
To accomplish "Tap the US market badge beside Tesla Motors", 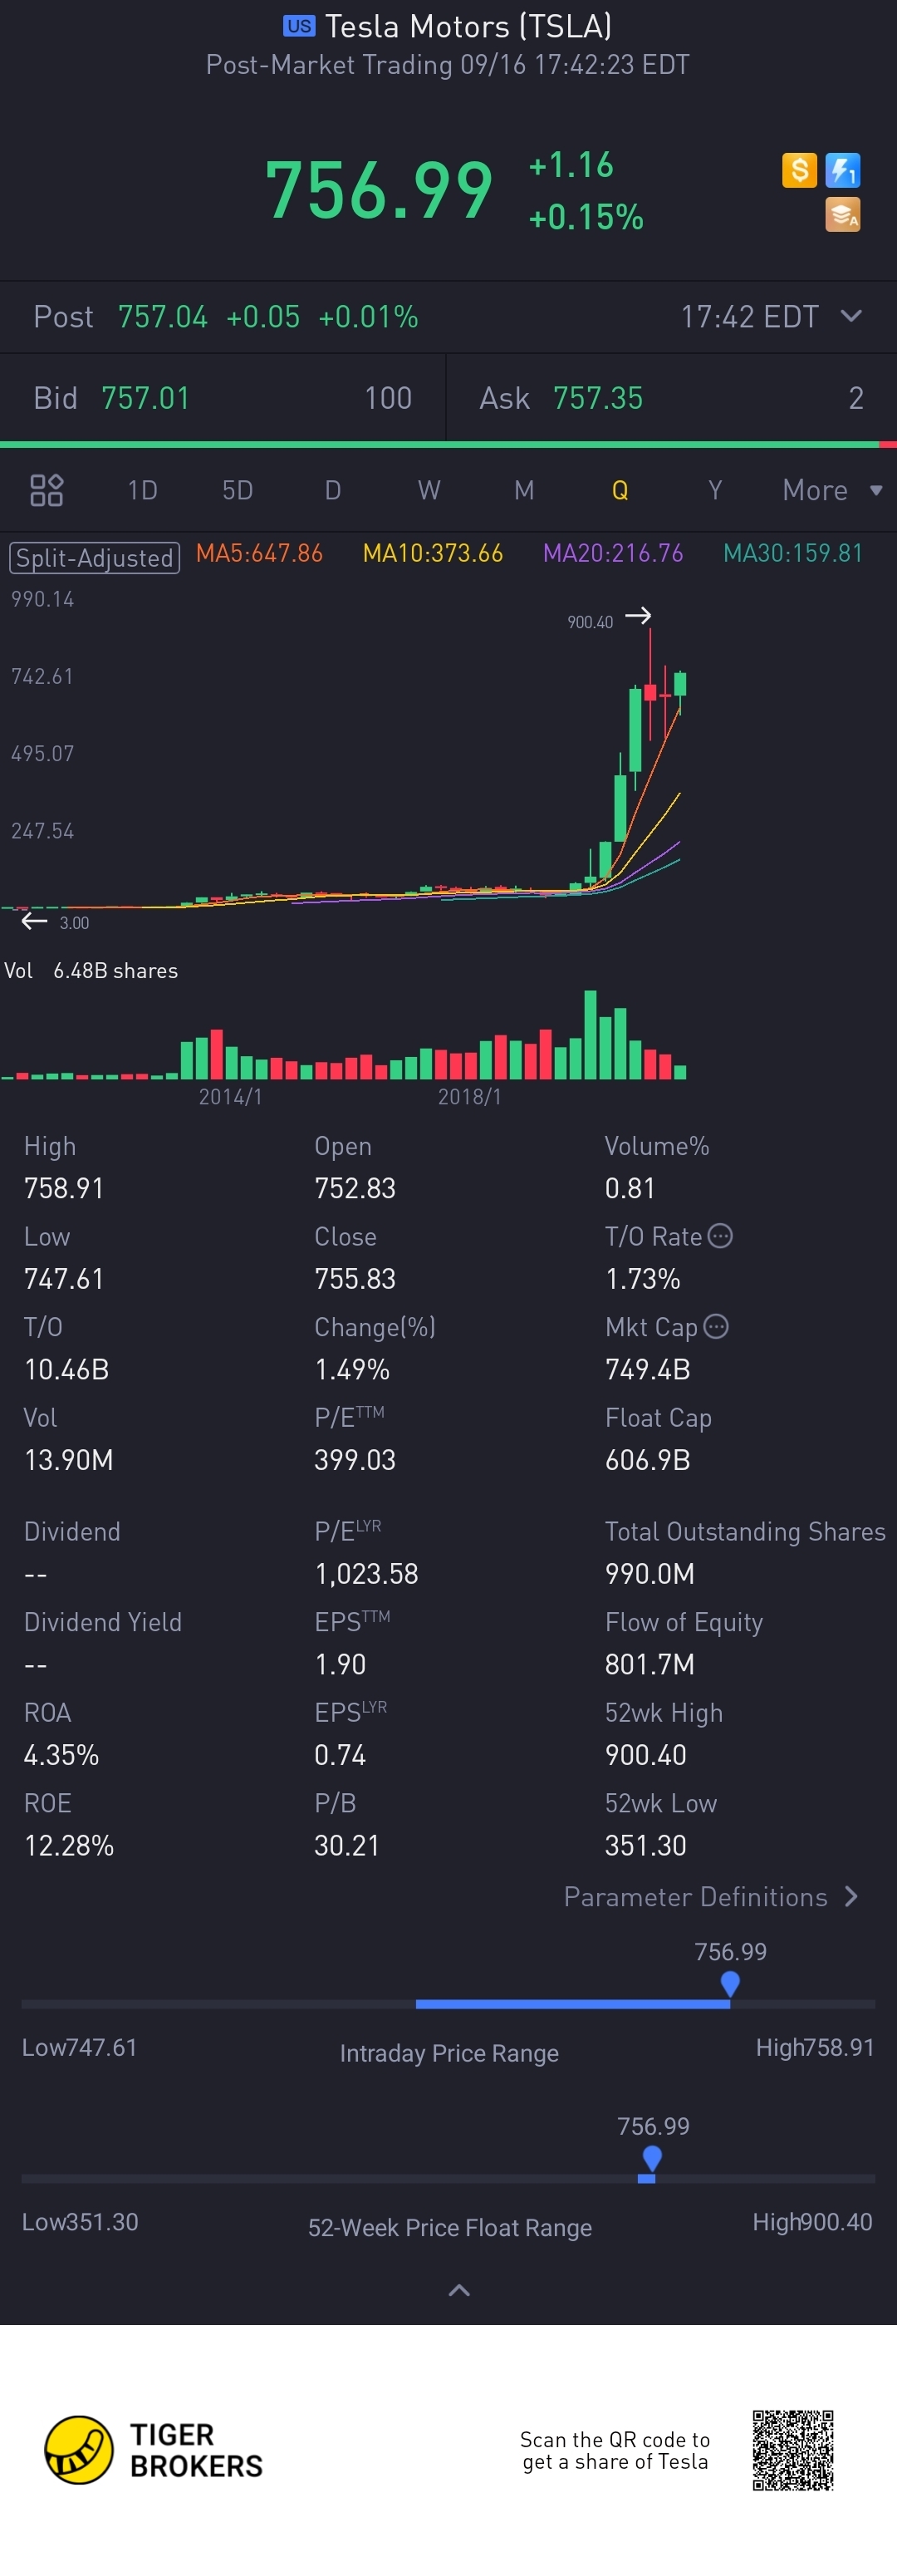I will (299, 26).
